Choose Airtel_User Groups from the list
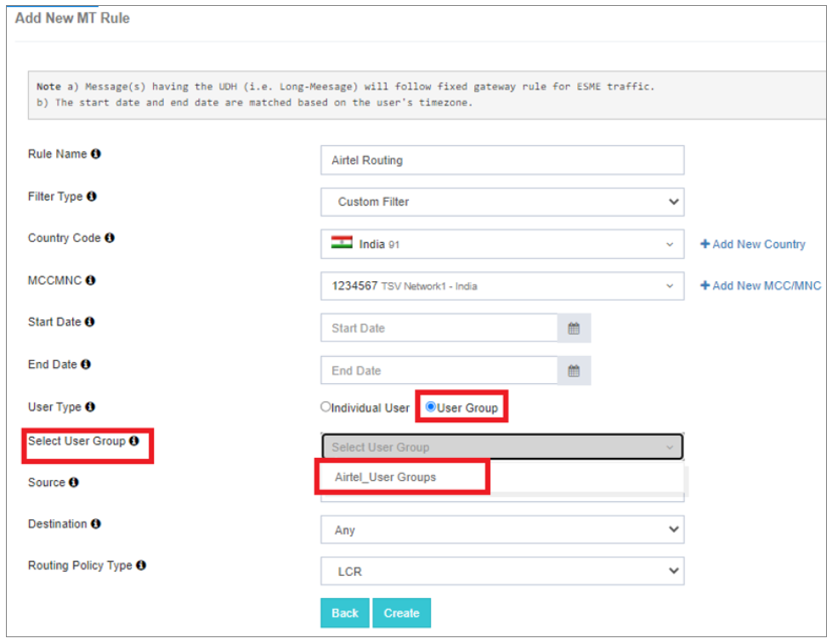The image size is (832, 644). [x=386, y=477]
